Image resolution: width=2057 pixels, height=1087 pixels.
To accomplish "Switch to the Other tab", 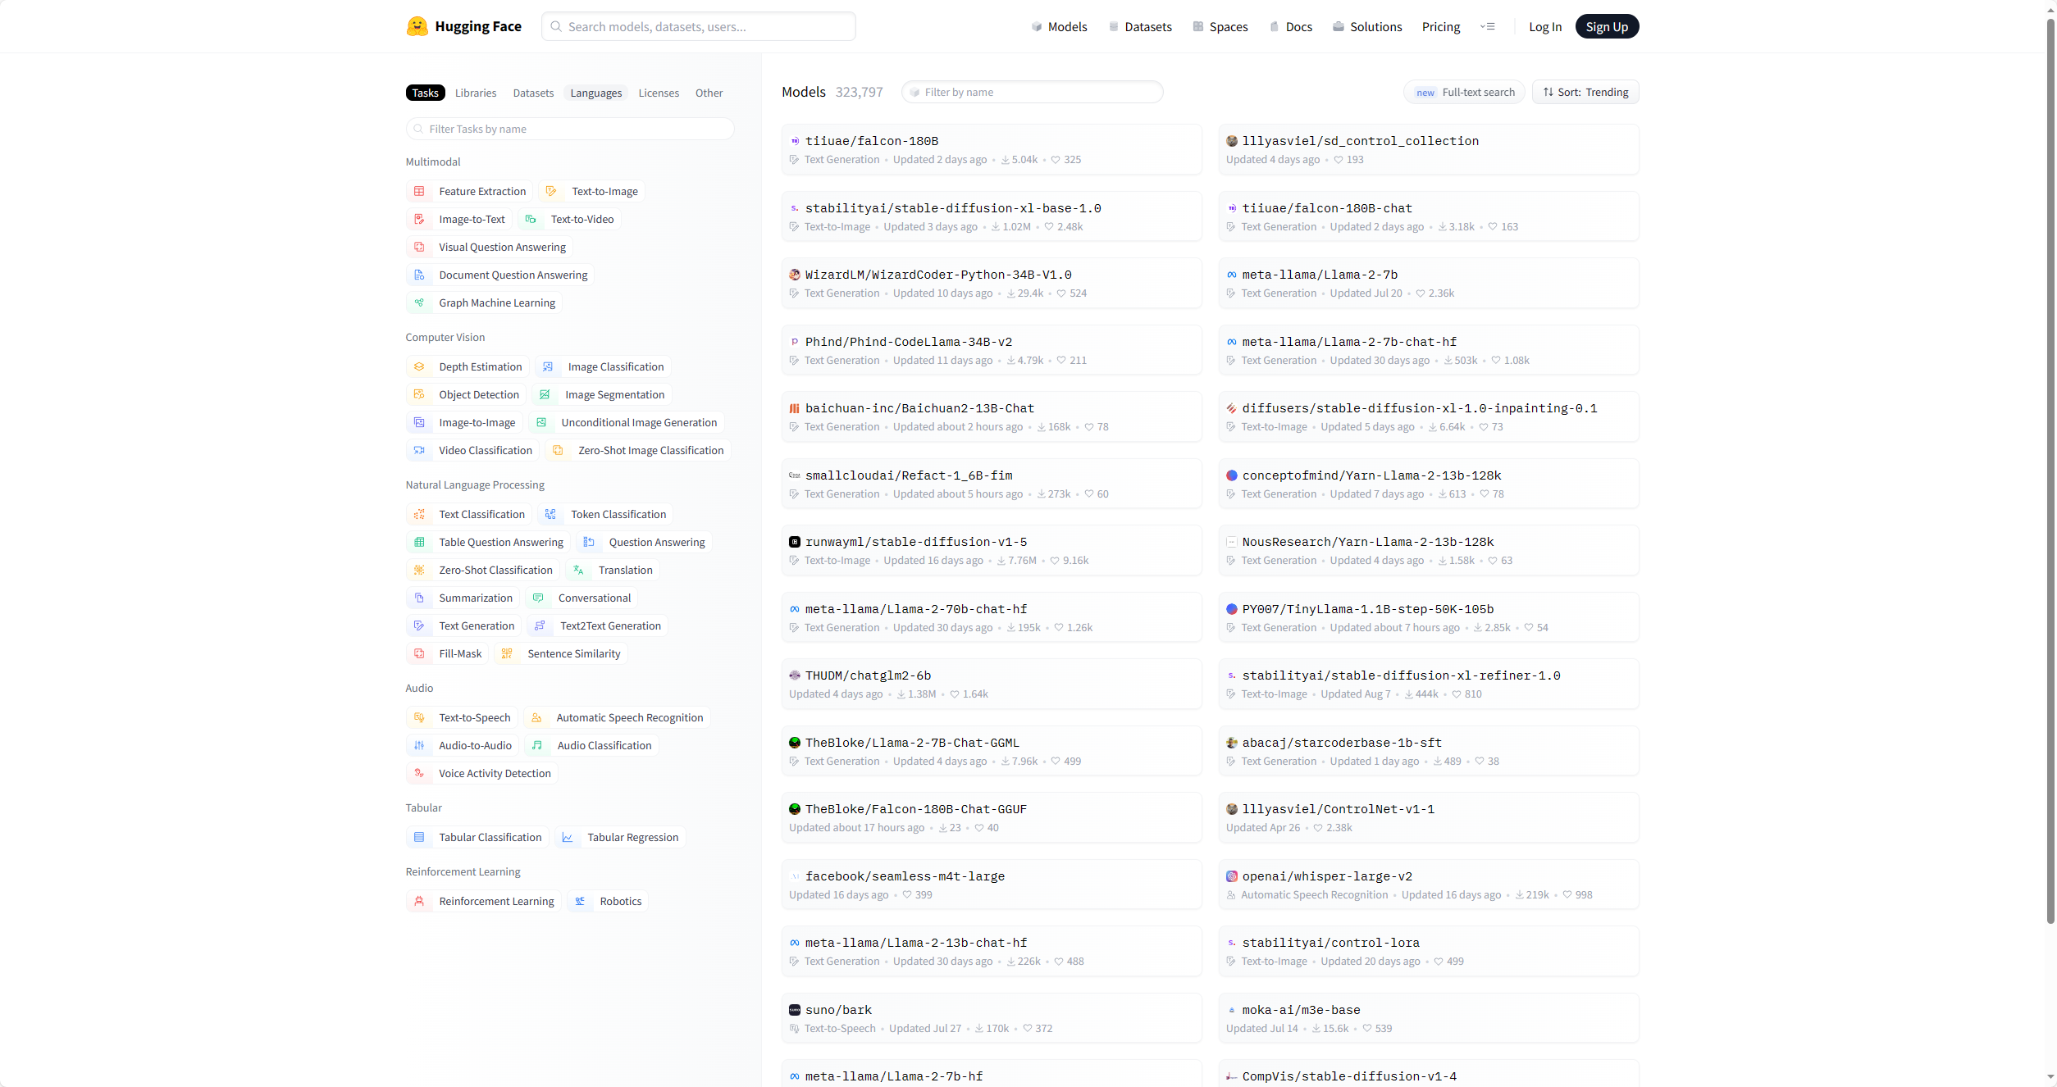I will [709, 93].
